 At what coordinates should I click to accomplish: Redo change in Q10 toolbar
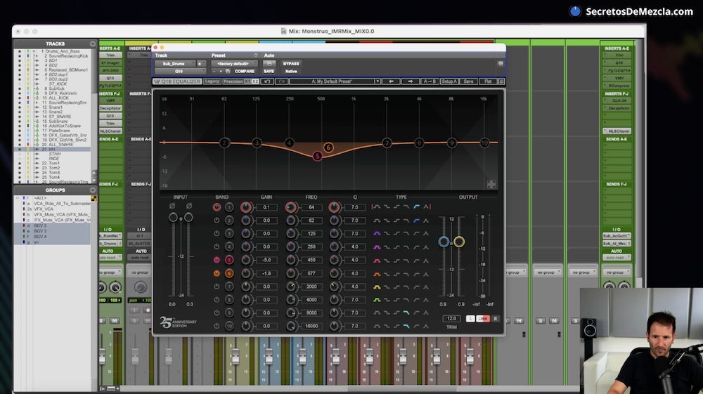(x=282, y=81)
